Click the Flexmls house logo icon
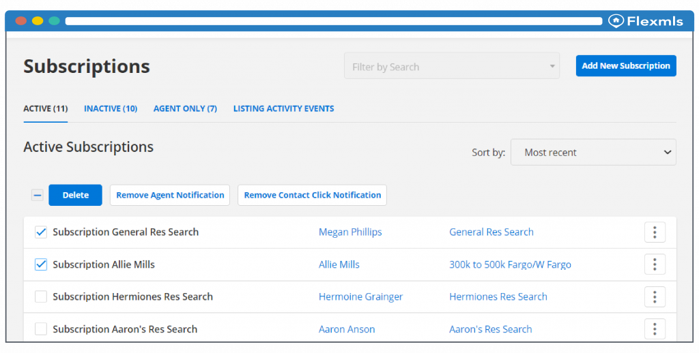Screen dimensions: 699x353 point(616,21)
